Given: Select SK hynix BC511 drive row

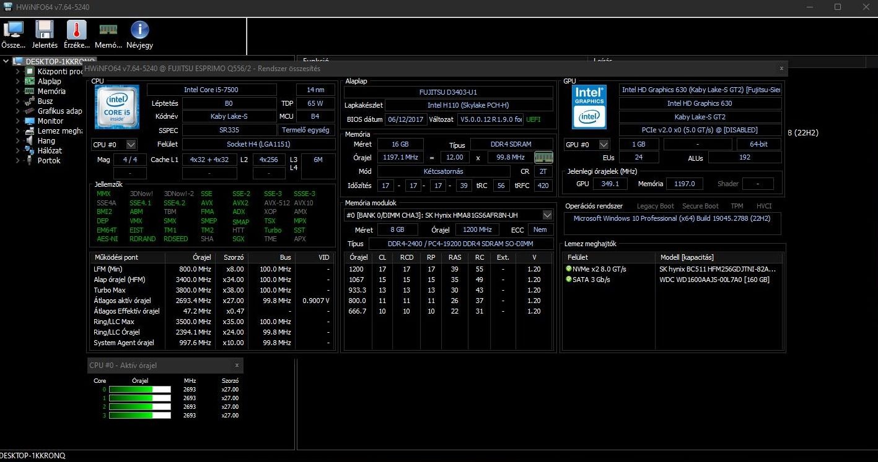Looking at the screenshot, I should pos(672,269).
